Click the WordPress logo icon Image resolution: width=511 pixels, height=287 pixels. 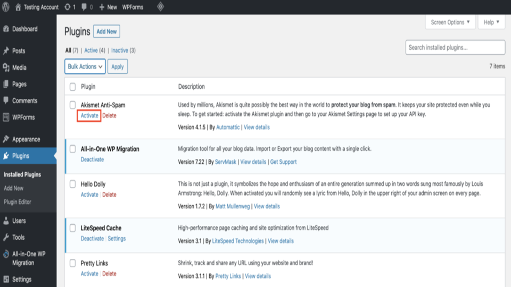click(x=7, y=7)
